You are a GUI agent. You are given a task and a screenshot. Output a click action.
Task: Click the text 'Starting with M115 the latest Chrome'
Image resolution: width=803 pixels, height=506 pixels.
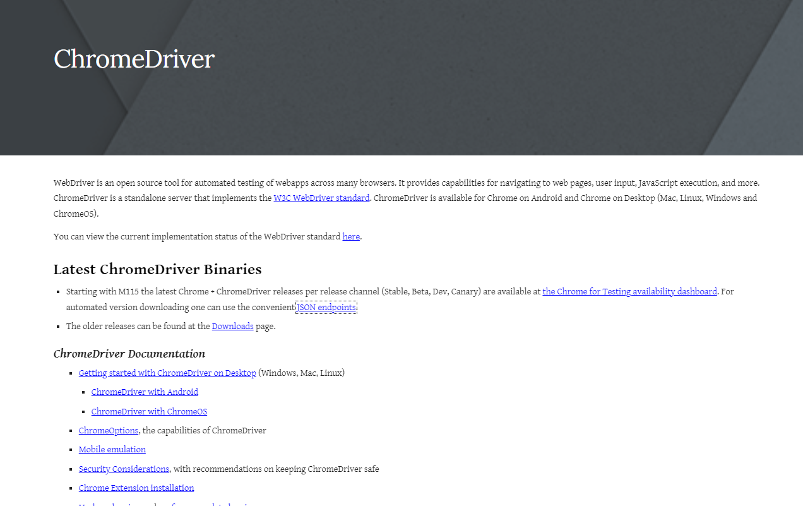click(140, 292)
